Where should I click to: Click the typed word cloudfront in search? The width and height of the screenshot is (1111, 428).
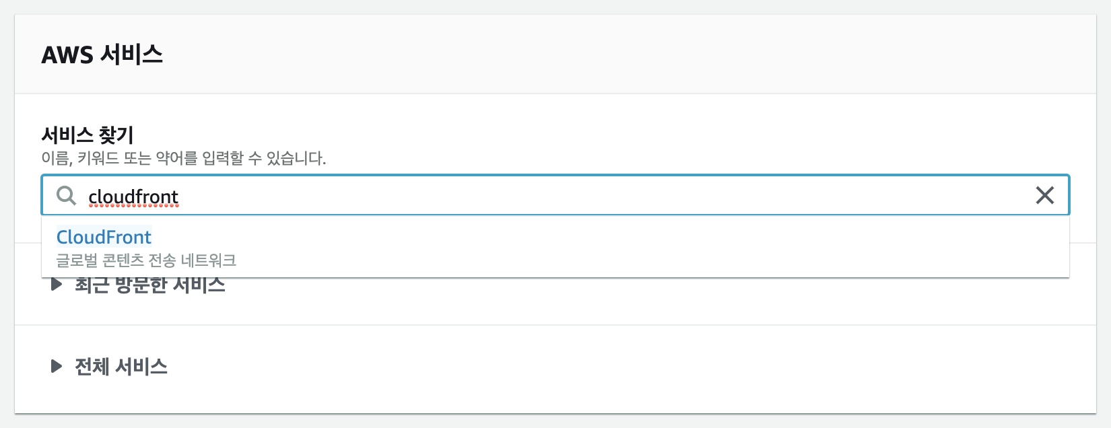pos(133,197)
